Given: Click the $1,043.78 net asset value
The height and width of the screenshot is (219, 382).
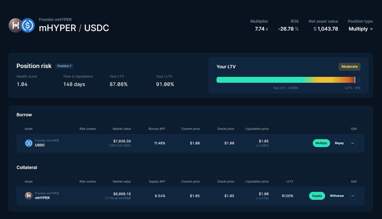Looking at the screenshot, I should point(326,29).
